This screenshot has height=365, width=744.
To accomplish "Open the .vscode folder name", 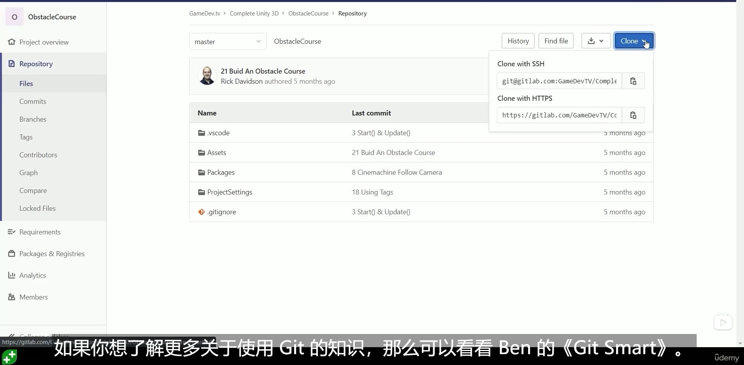I will point(218,133).
